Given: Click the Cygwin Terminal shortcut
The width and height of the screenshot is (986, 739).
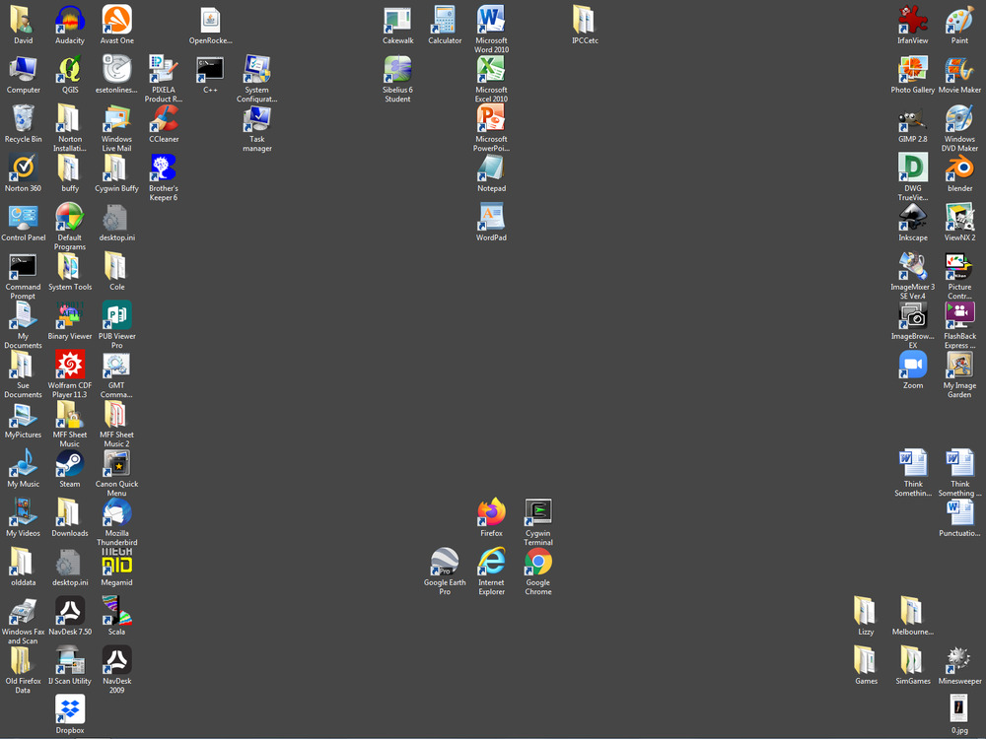Looking at the screenshot, I should coord(538,512).
